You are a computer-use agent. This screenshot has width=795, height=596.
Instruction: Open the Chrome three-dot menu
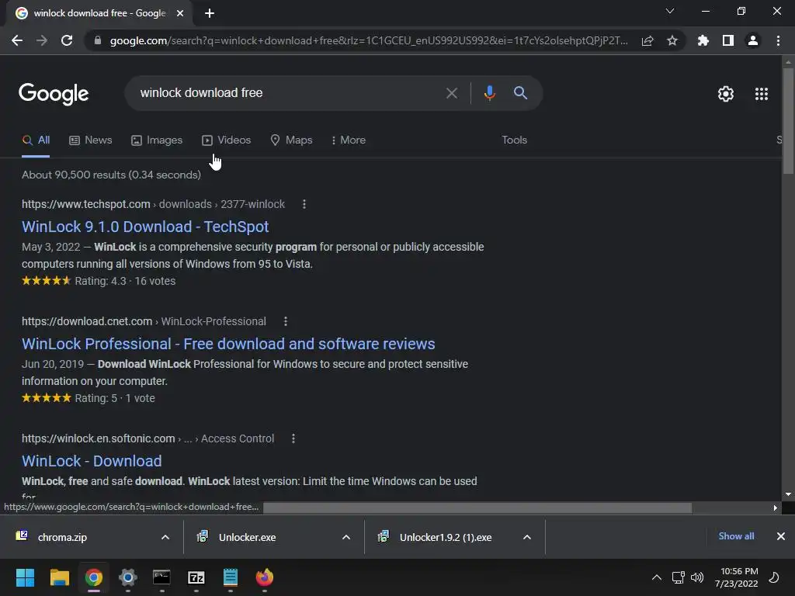click(778, 40)
